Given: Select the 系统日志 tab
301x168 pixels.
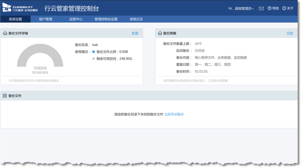Looking at the screenshot, I should tap(136, 19).
